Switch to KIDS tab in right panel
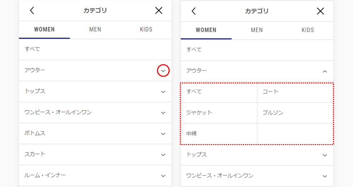Screen dimensions: 353x187 pyautogui.click(x=308, y=30)
